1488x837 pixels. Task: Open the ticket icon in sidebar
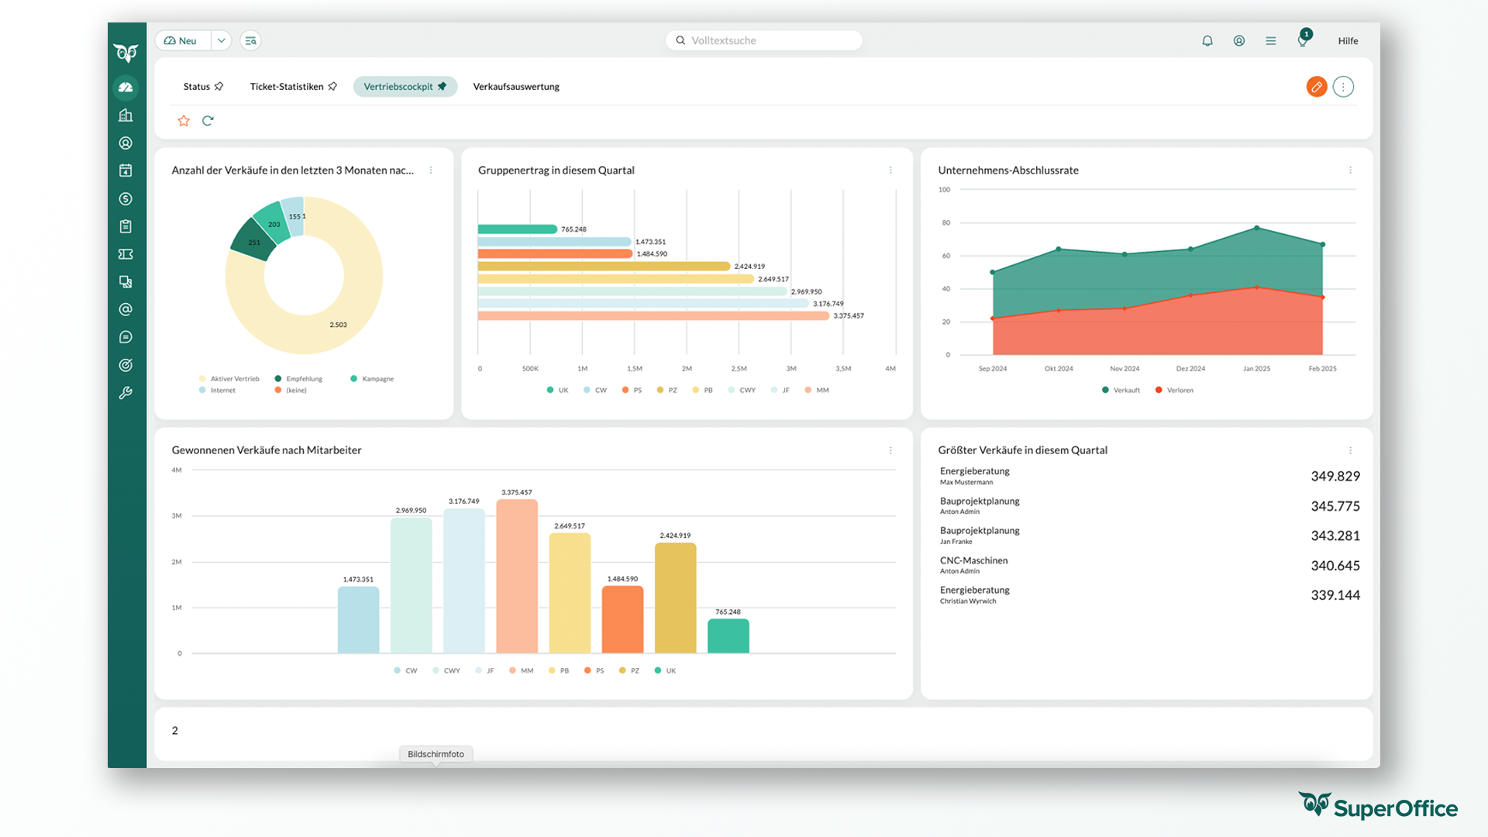pos(126,254)
